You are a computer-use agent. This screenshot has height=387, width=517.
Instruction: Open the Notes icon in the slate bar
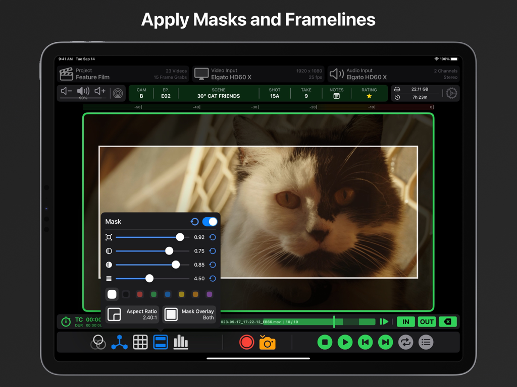click(x=336, y=95)
